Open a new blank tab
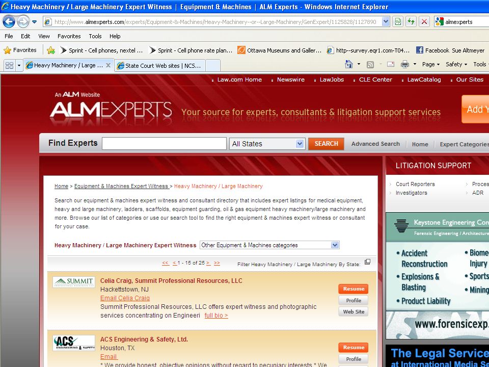The width and height of the screenshot is (489, 367). coord(213,66)
